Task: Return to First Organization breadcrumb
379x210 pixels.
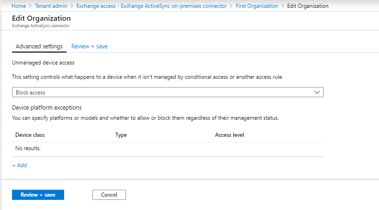Action: coord(257,6)
